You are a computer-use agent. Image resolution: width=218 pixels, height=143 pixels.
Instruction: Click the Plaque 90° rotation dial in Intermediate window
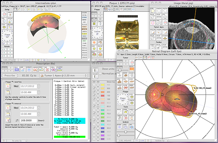point(7,36)
